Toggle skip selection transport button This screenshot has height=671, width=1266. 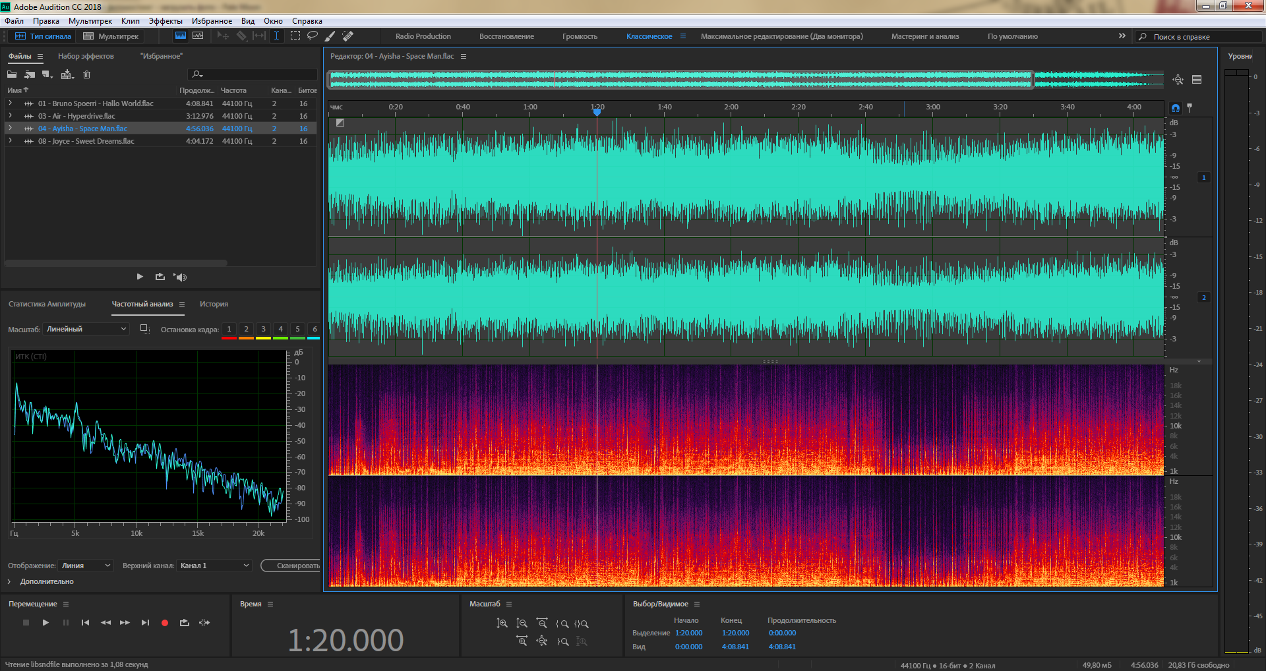click(x=204, y=622)
